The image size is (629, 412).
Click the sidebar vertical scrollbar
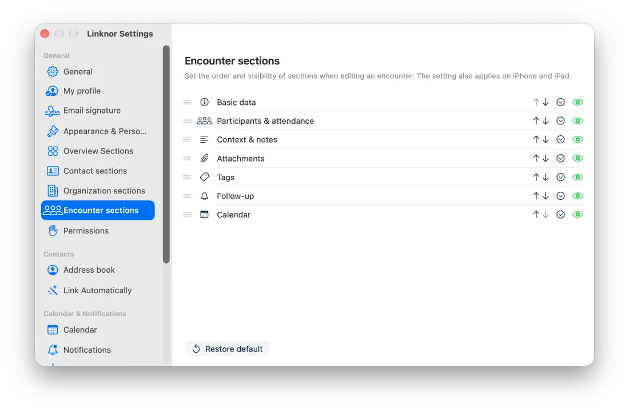point(166,154)
